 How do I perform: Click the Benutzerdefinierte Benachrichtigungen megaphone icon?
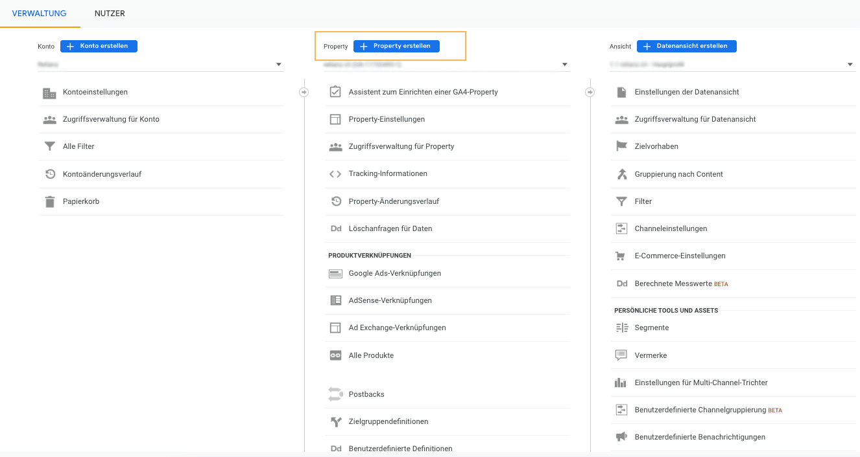pos(621,437)
